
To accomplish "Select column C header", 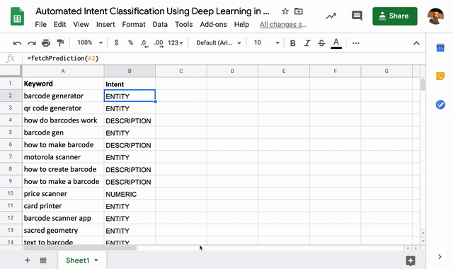I will tap(181, 71).
